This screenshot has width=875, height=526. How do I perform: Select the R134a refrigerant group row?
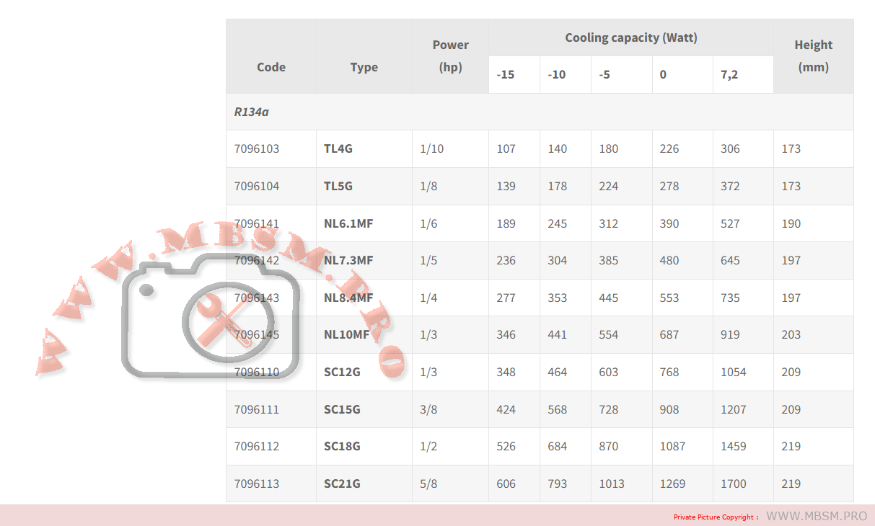pyautogui.click(x=252, y=112)
